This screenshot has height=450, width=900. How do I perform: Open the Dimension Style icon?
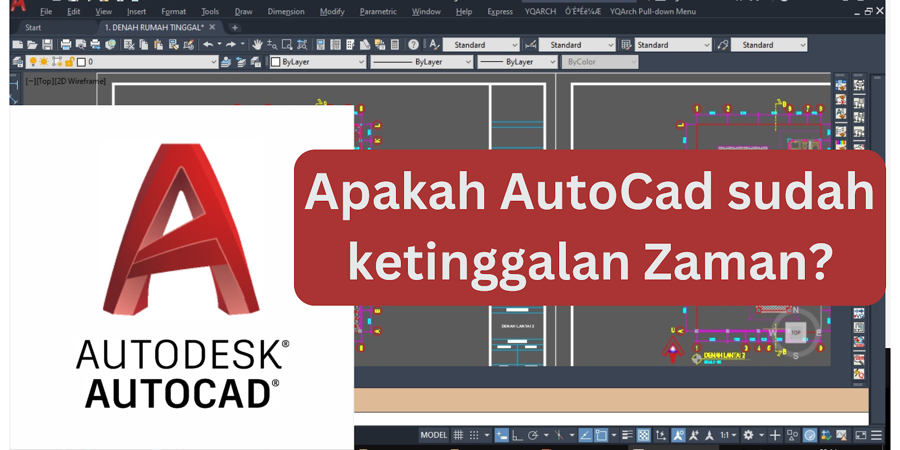pyautogui.click(x=530, y=44)
